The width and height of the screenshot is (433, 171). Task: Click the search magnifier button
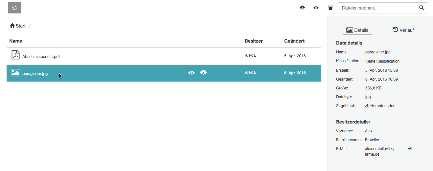coord(422,8)
